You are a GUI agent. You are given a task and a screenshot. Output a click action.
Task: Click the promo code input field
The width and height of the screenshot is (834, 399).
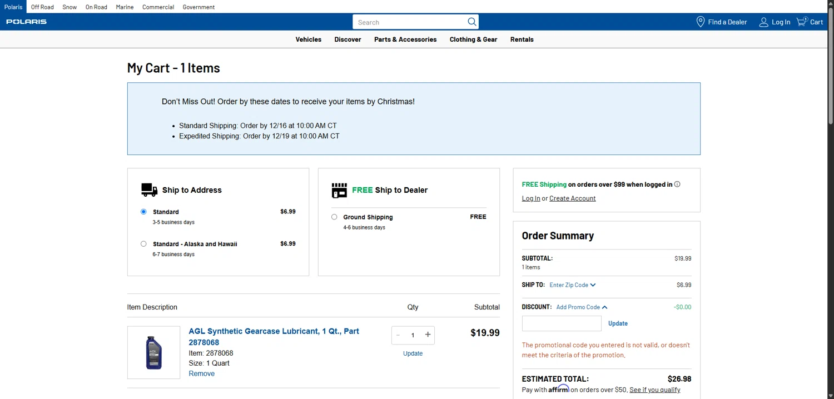pyautogui.click(x=562, y=323)
